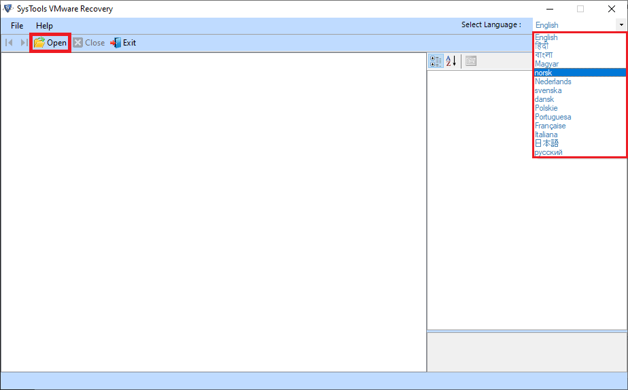Screen dimensions: 628x390
Task: Select हिंदी from the language list
Action: point(580,46)
